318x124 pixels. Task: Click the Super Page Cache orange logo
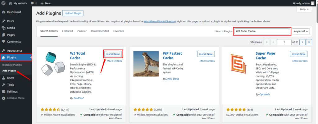pos(239,64)
